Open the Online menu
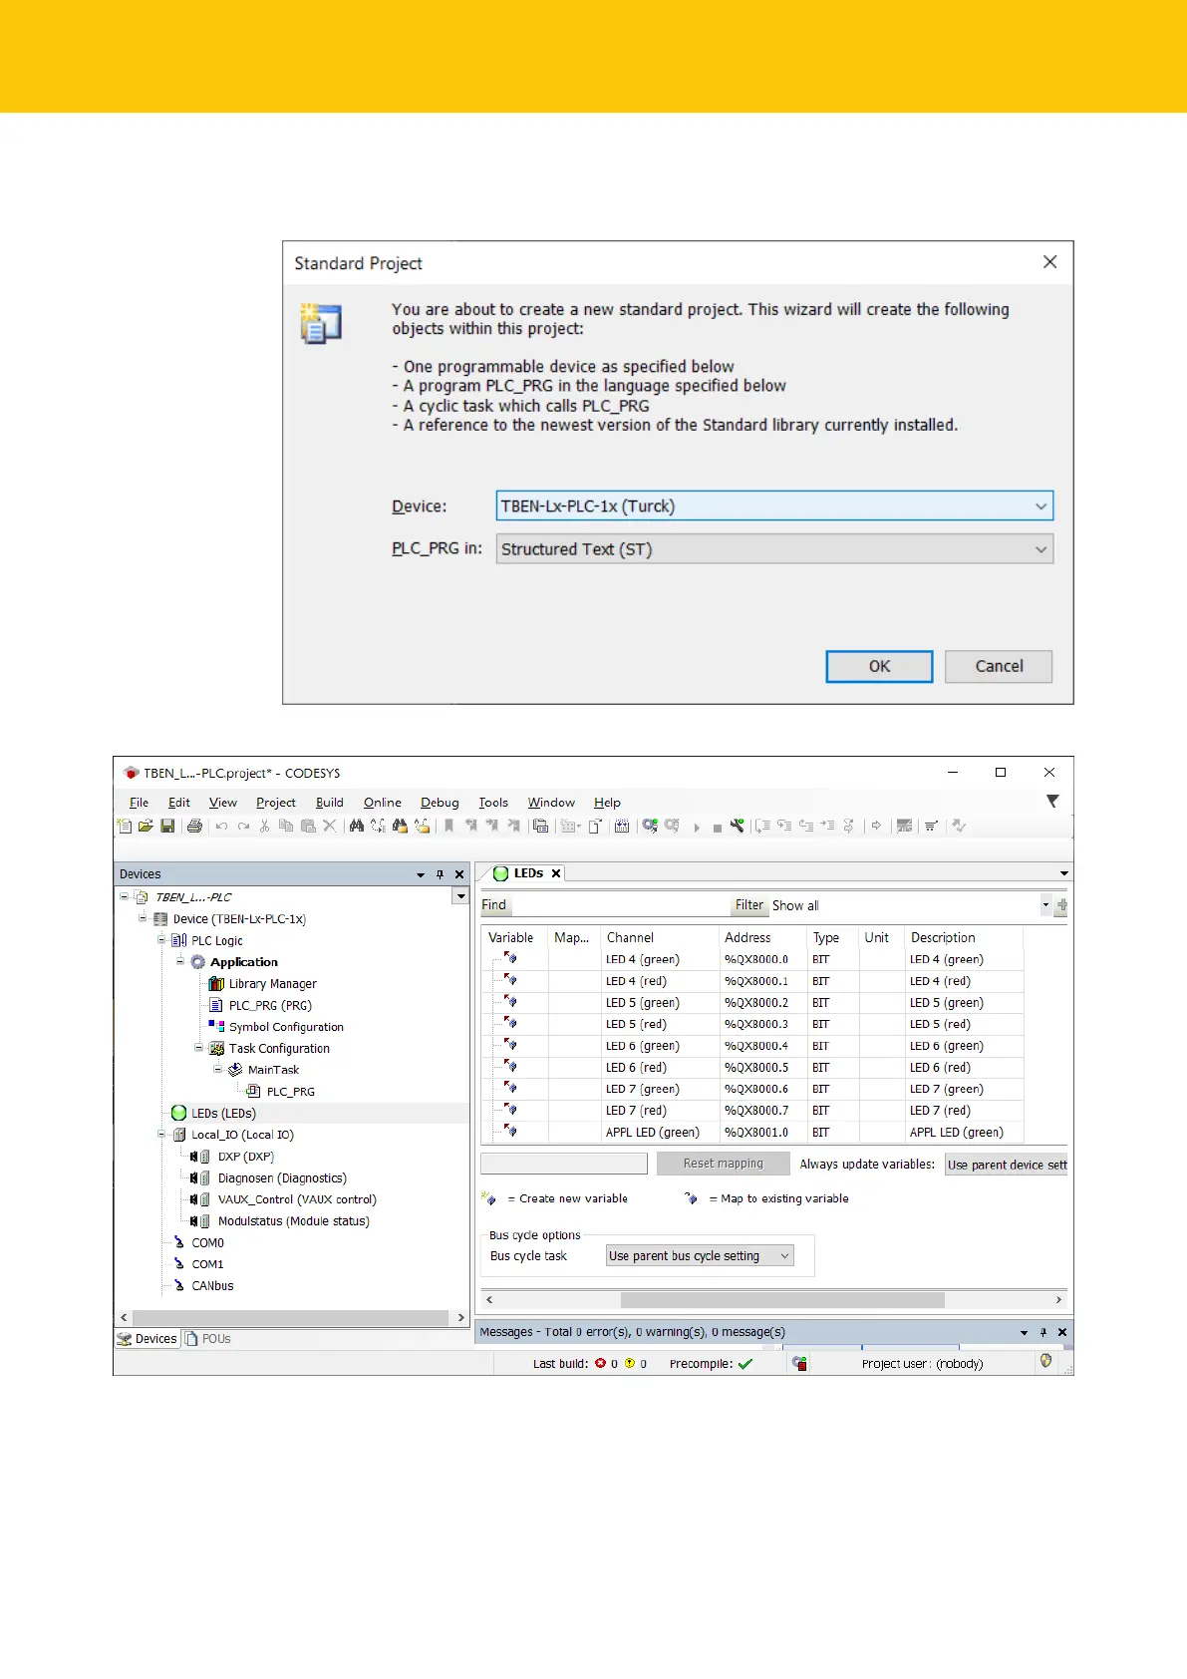1187x1679 pixels. [383, 803]
